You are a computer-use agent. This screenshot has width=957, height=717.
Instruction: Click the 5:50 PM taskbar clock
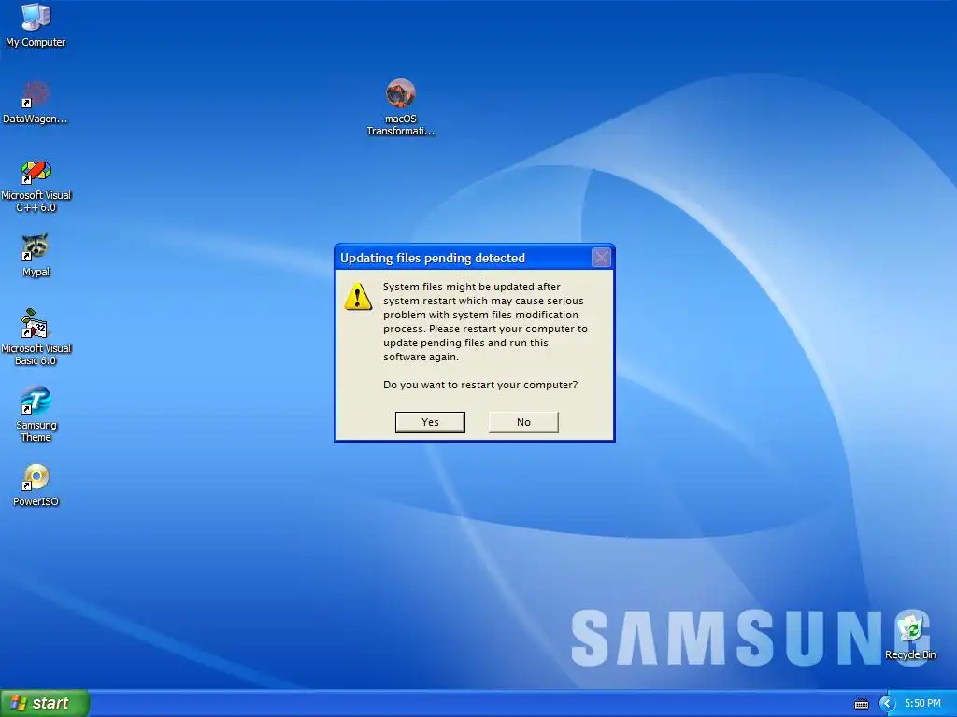coord(922,703)
